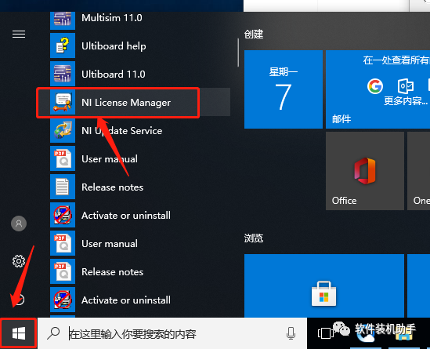Image resolution: width=430 pixels, height=349 pixels.
Task: Focus the taskbar search box
Action: coord(172,333)
